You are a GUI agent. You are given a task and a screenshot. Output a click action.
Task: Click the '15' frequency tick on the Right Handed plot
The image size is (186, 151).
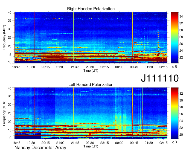10,55
